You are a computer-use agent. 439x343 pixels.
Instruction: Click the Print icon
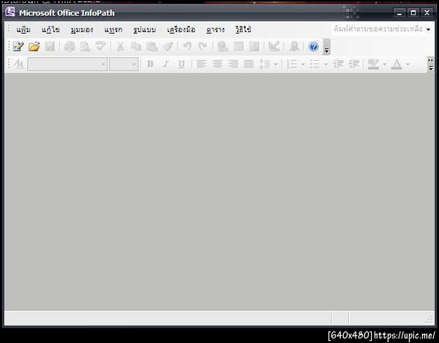tap(70, 47)
